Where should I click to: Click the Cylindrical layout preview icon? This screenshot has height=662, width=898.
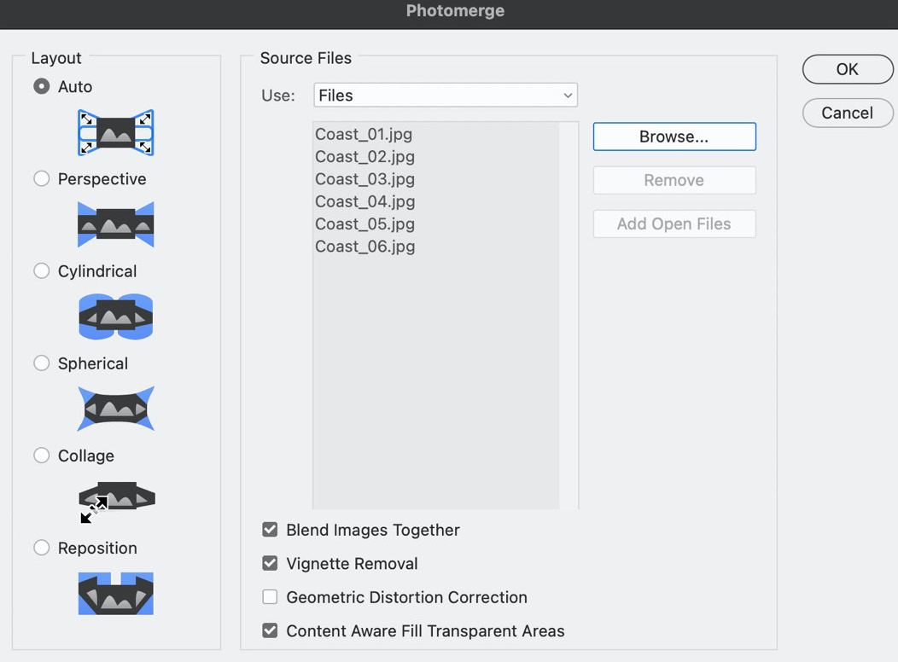pos(116,316)
